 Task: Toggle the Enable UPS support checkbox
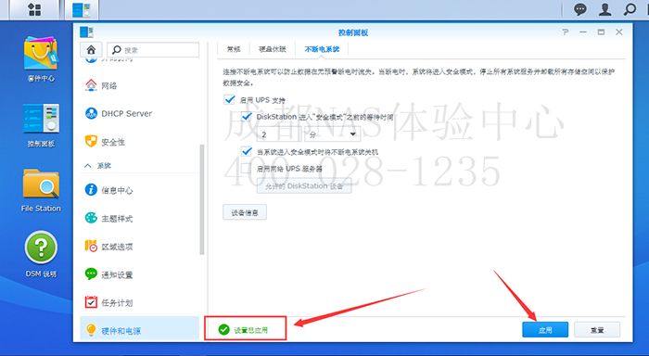(229, 100)
